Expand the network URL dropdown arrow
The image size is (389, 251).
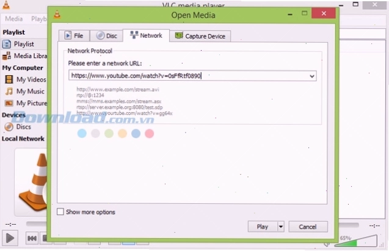pyautogui.click(x=312, y=76)
